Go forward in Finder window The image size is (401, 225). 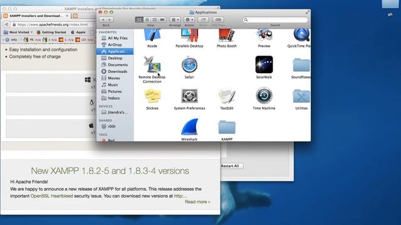(x=110, y=19)
